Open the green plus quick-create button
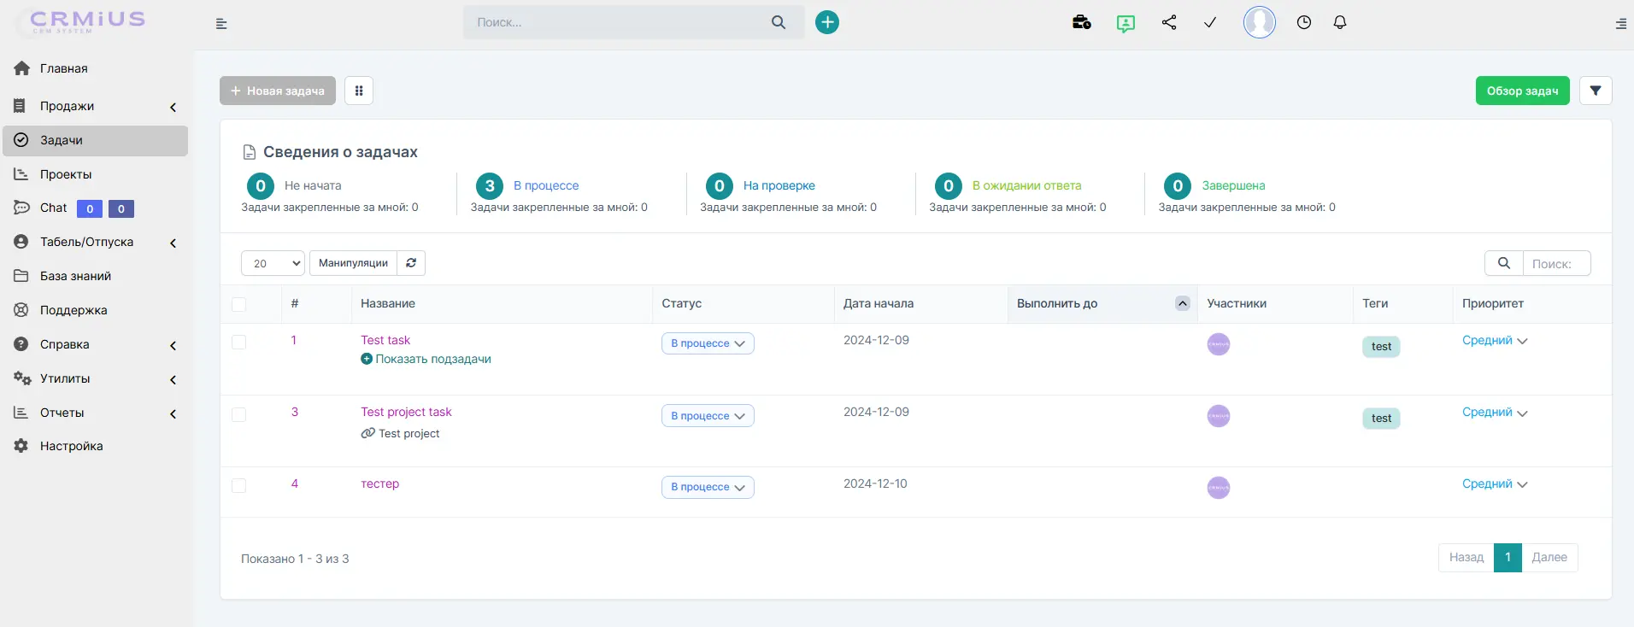 click(827, 22)
